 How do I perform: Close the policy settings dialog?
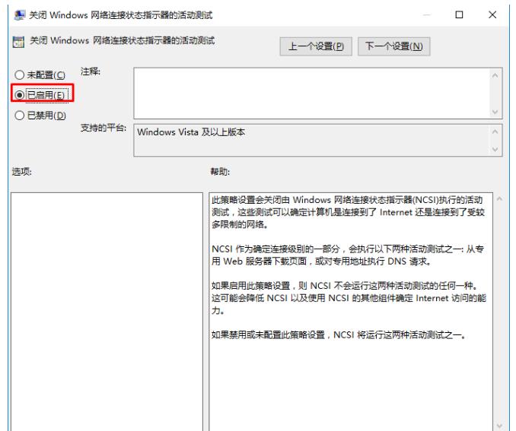[x=492, y=14]
